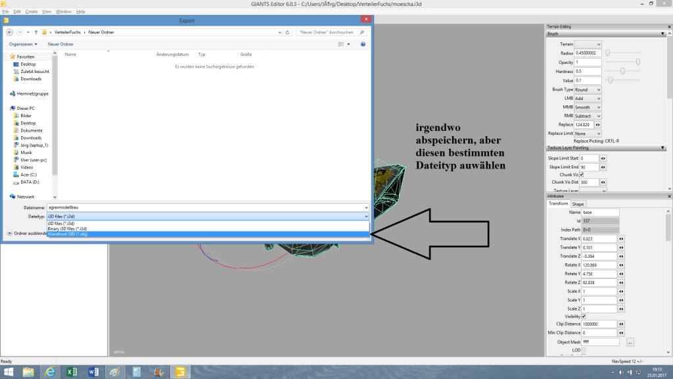Image resolution: width=673 pixels, height=379 pixels.
Task: Adjust the Value slider
Action: pos(611,80)
